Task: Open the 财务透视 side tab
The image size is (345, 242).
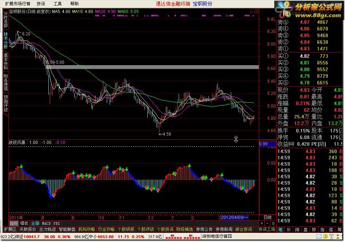Action: tap(6, 82)
